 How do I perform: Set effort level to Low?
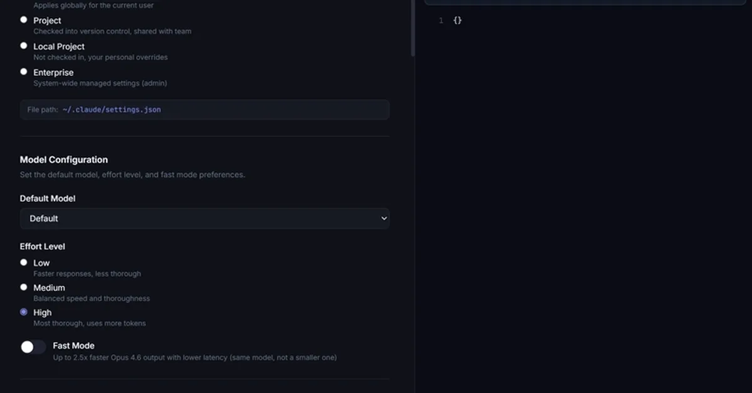point(23,262)
